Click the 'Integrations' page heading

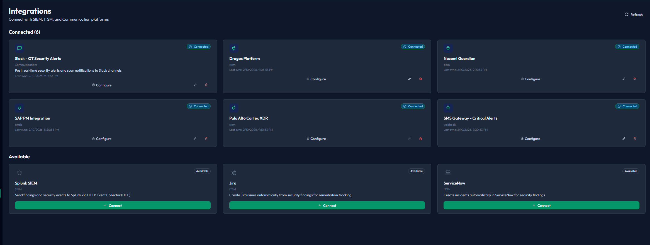(30, 11)
